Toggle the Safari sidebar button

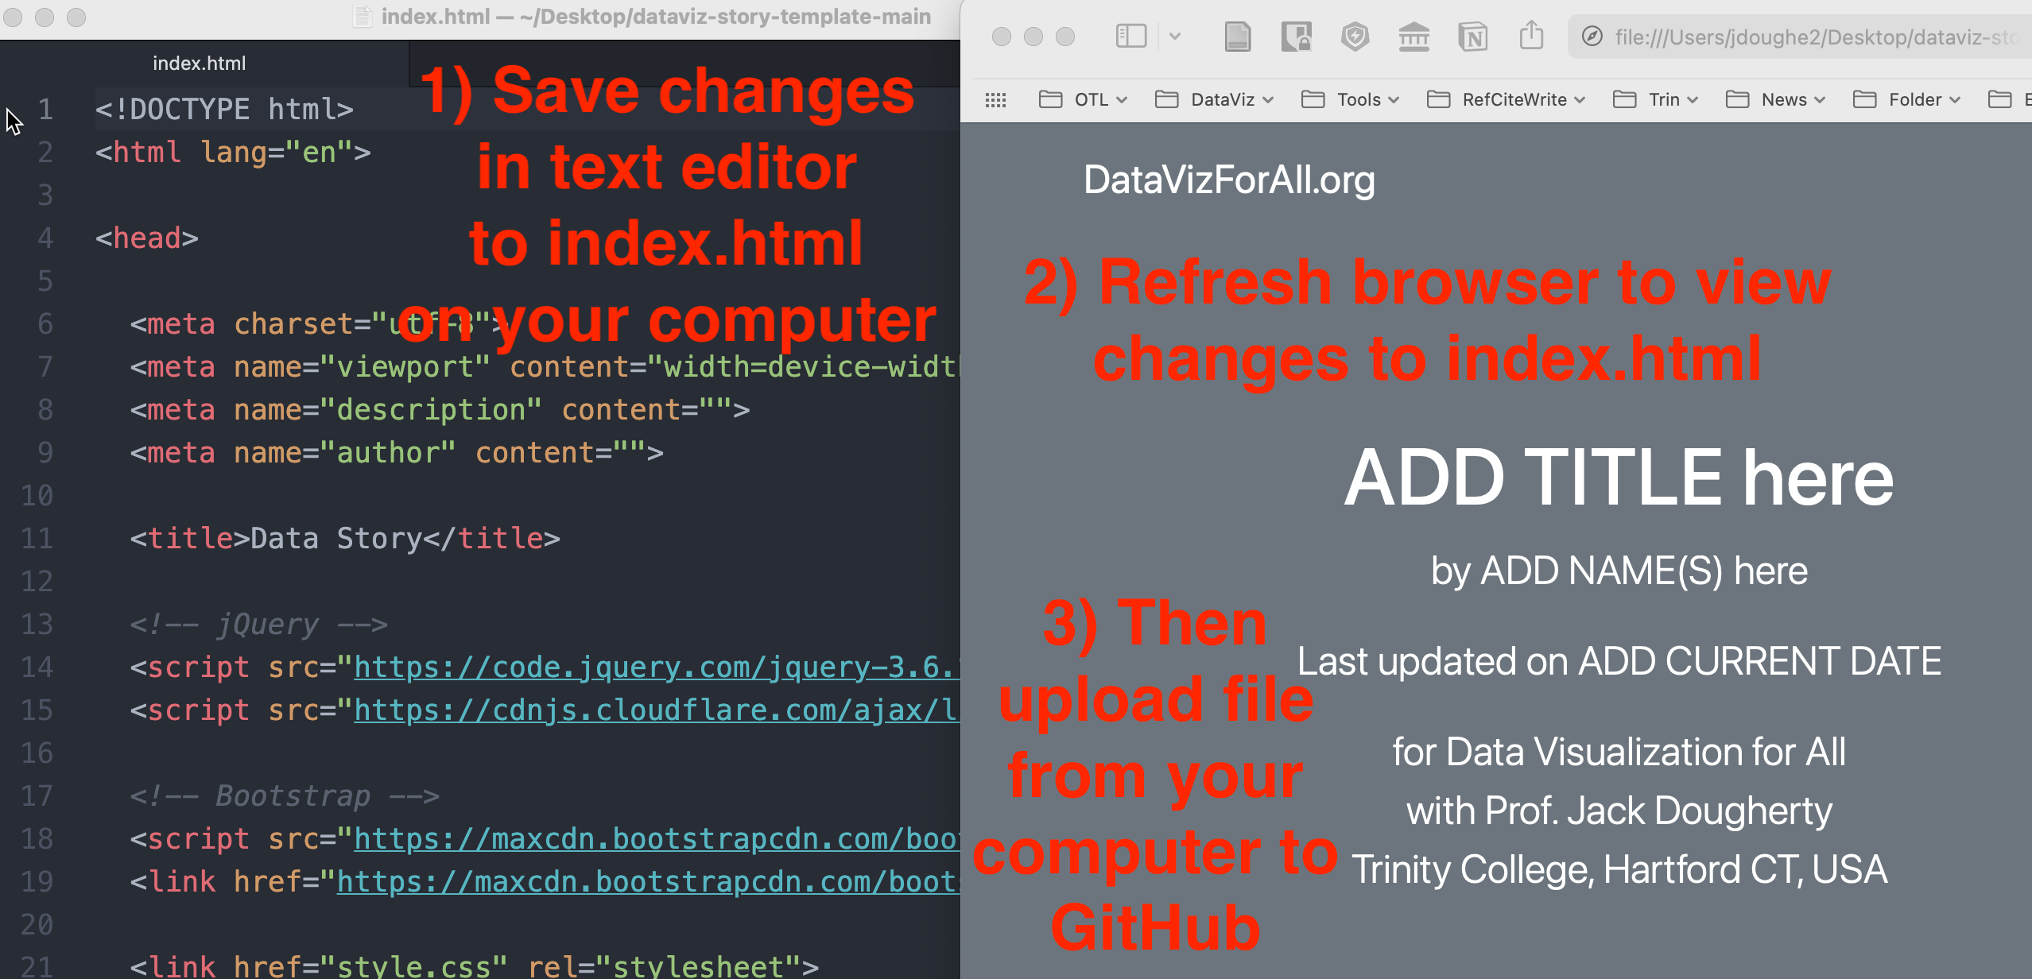[1130, 37]
